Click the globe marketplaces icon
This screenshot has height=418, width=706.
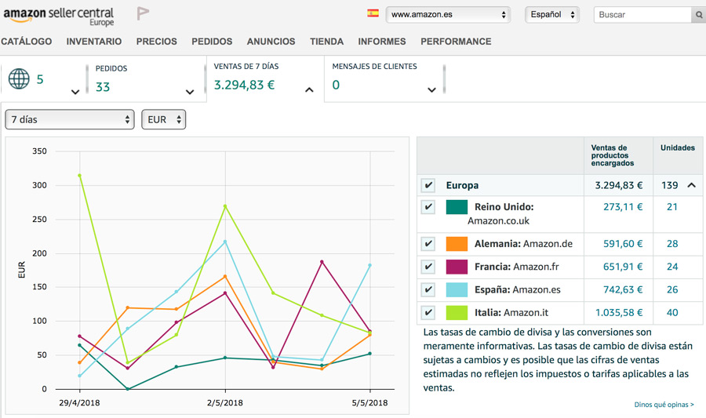point(19,78)
